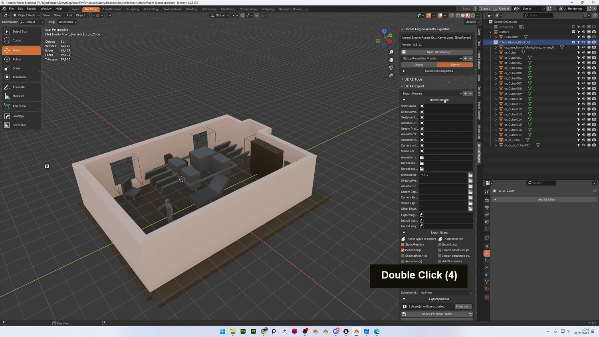Expand or_Cube.003 in the outliner
Viewport: 599px width, 337px height.
coord(496,63)
